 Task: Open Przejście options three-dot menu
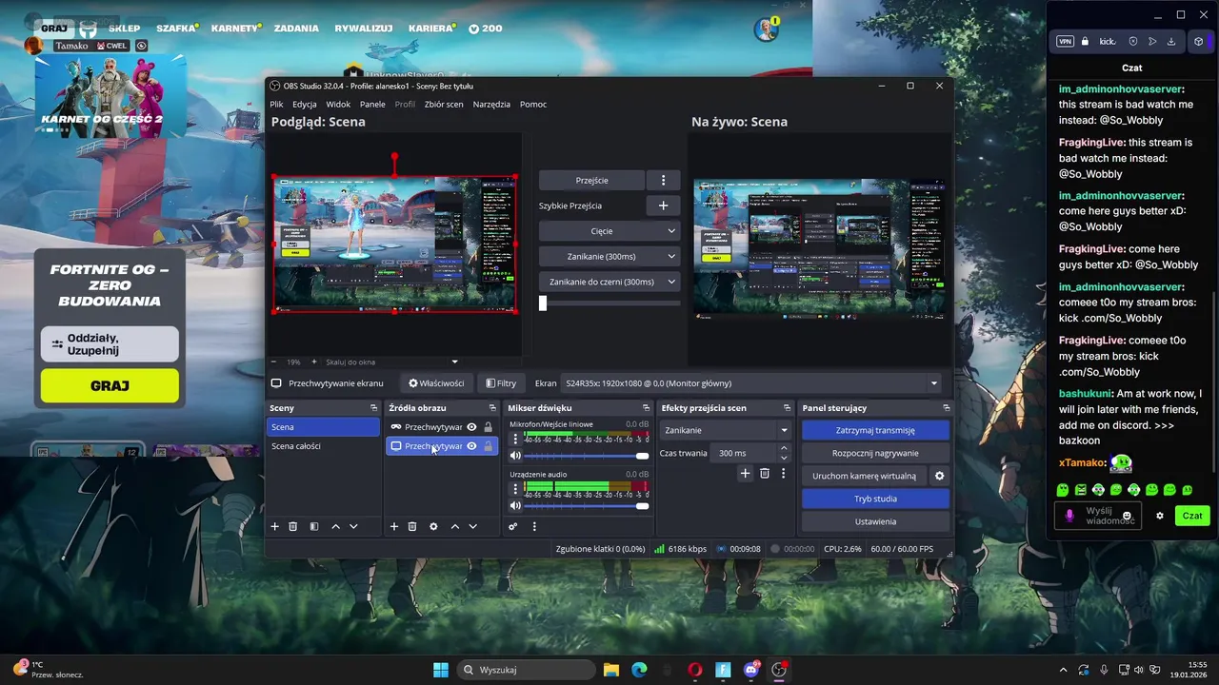click(663, 180)
